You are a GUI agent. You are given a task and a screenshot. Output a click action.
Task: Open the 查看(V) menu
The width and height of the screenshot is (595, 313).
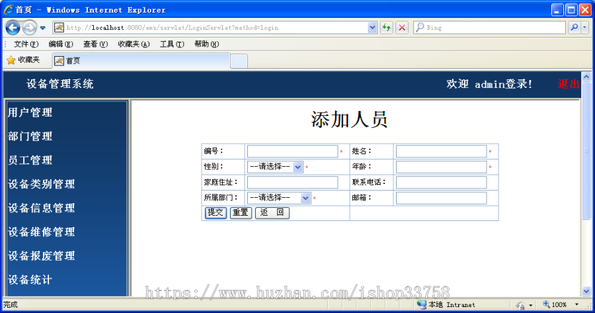[95, 44]
